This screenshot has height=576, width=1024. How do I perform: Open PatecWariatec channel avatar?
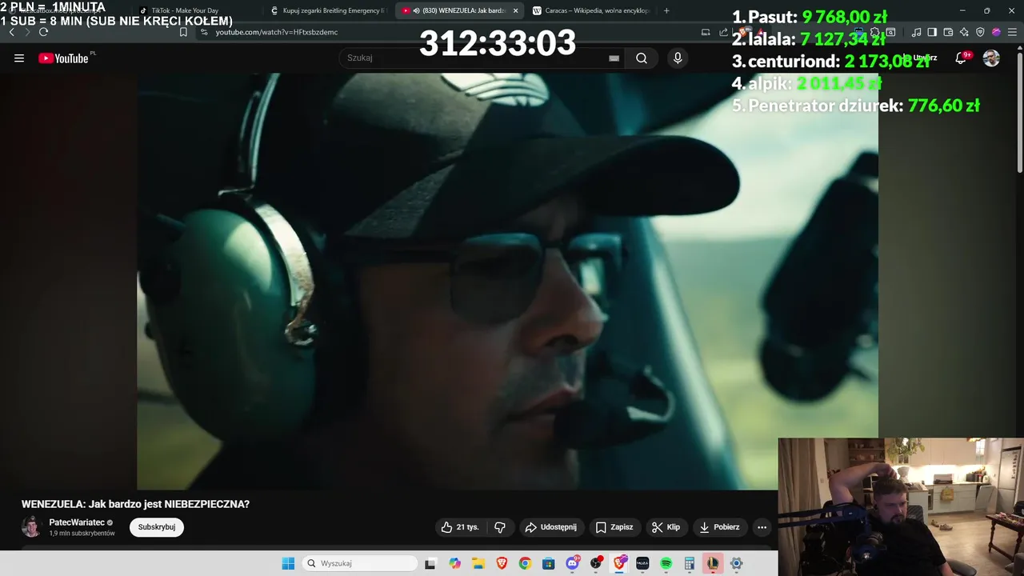tap(31, 527)
